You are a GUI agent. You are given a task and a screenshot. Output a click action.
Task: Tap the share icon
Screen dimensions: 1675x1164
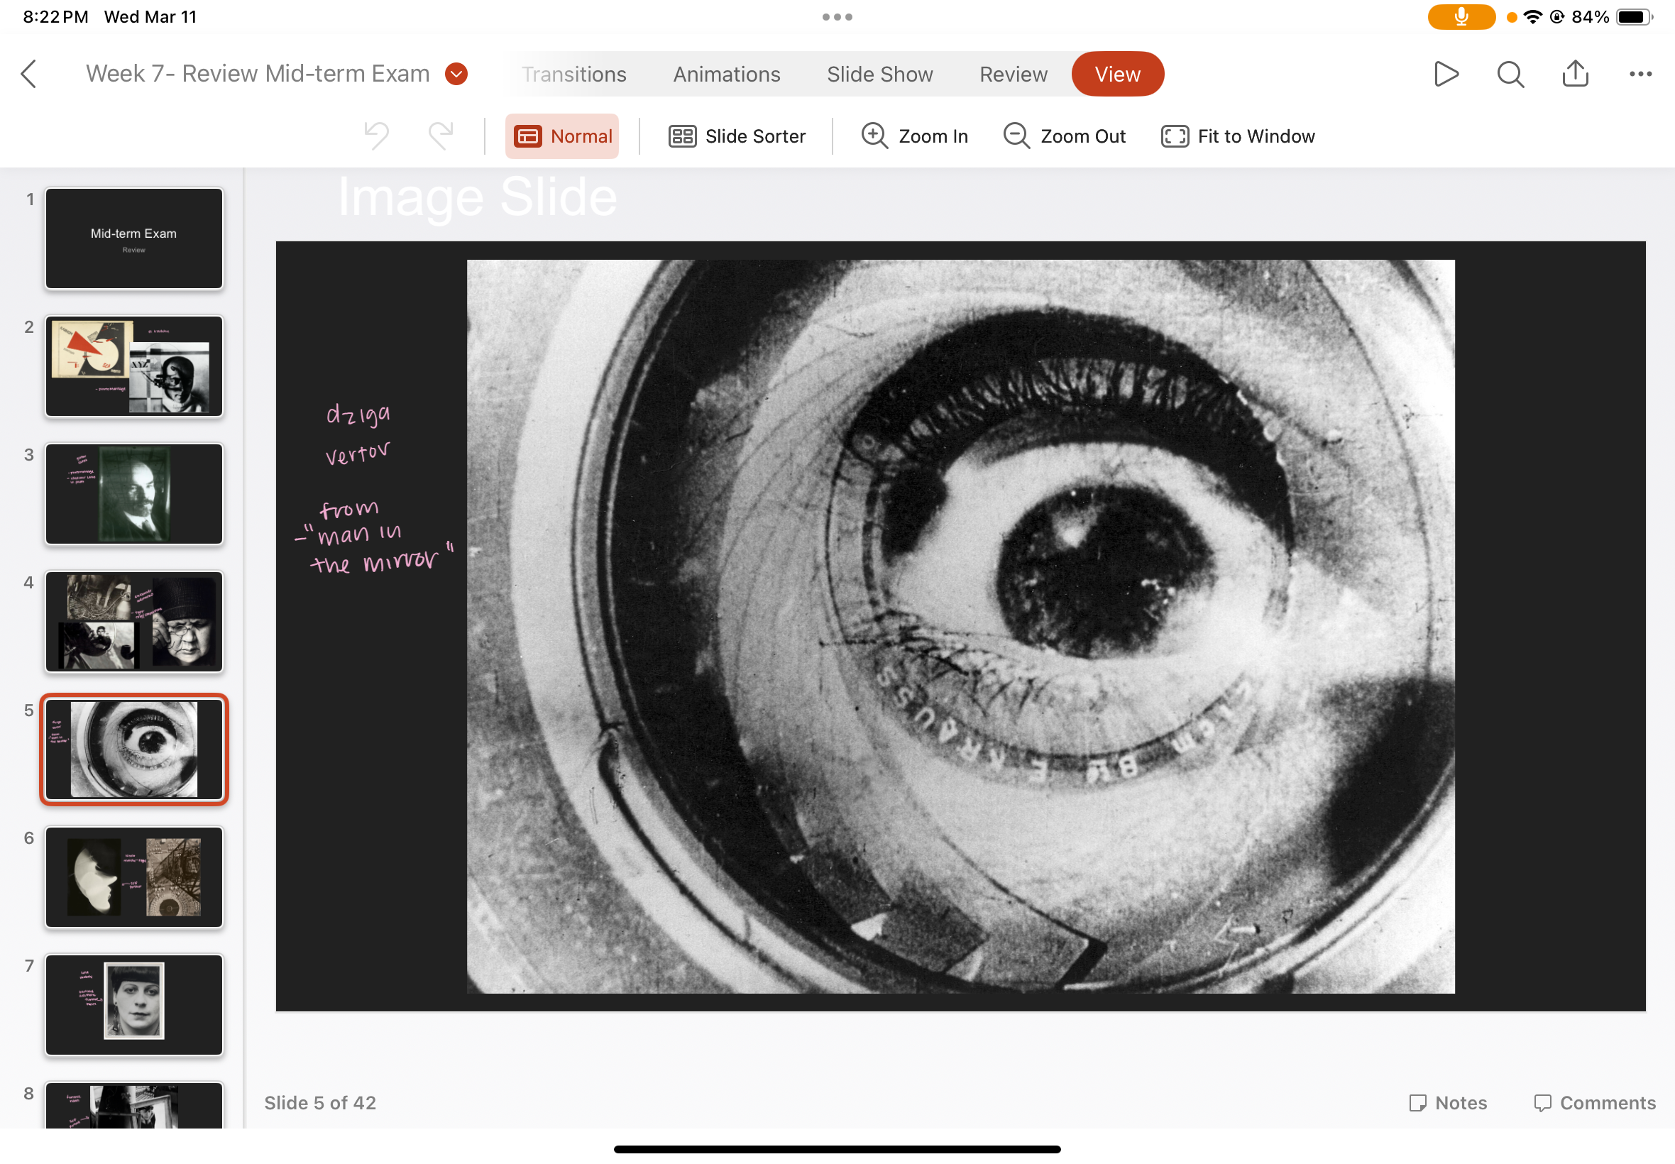coord(1575,74)
